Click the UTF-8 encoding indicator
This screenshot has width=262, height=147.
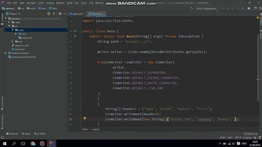tap(238, 138)
